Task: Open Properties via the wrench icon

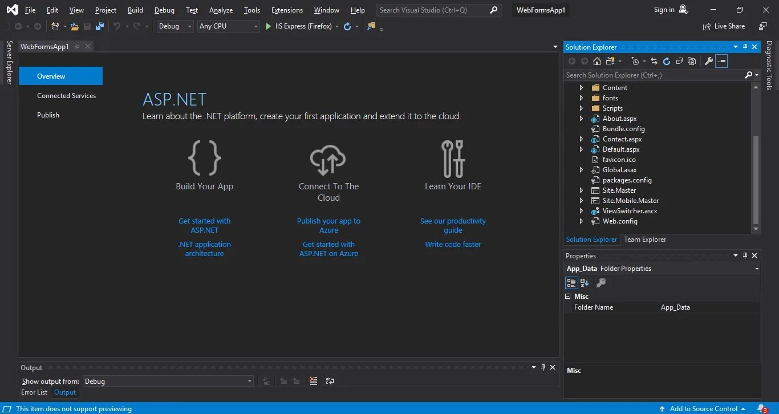Action: tap(709, 61)
